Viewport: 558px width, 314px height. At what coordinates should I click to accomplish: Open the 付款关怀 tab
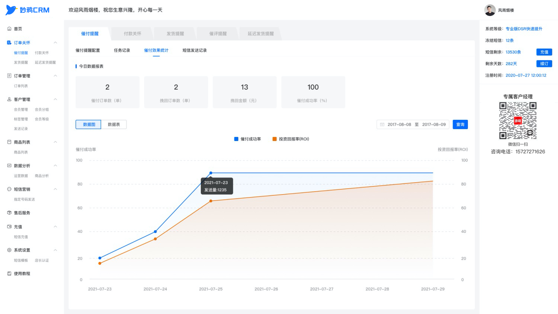coord(132,33)
